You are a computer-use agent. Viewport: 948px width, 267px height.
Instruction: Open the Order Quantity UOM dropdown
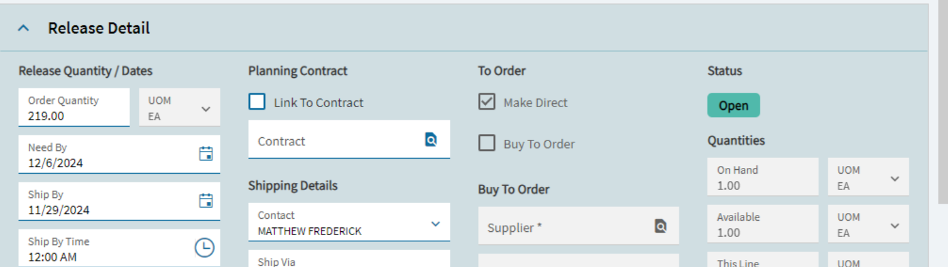pos(180,108)
